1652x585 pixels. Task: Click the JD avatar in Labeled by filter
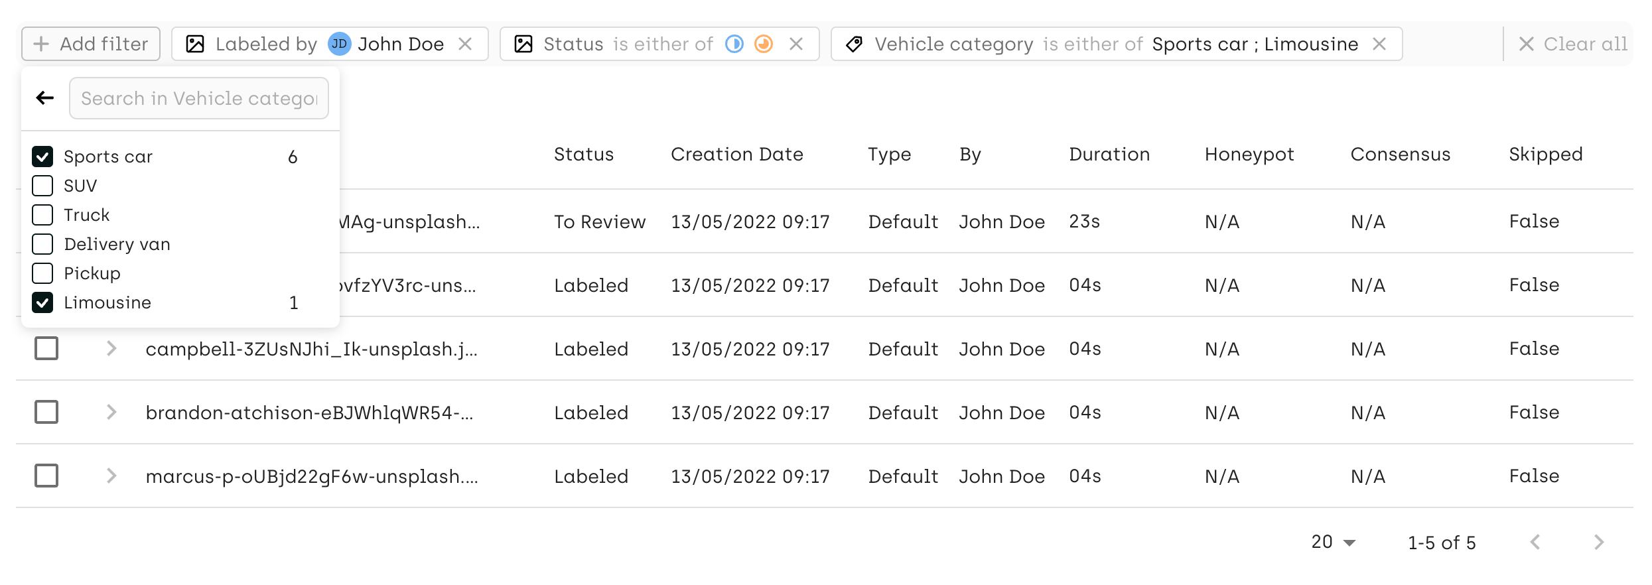coord(339,44)
